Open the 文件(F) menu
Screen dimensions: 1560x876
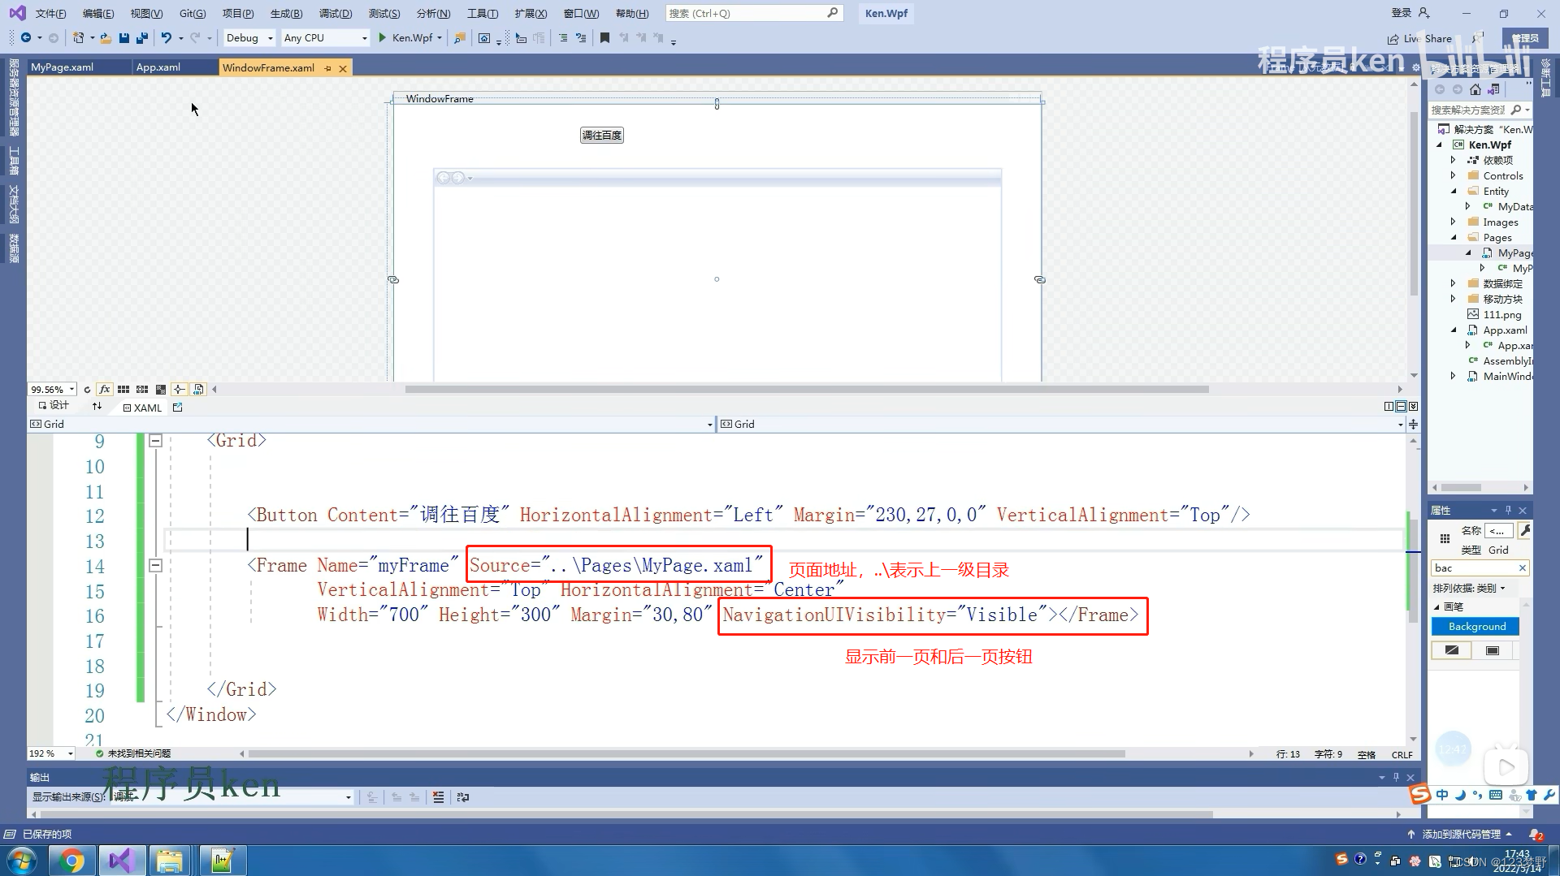[x=50, y=14]
